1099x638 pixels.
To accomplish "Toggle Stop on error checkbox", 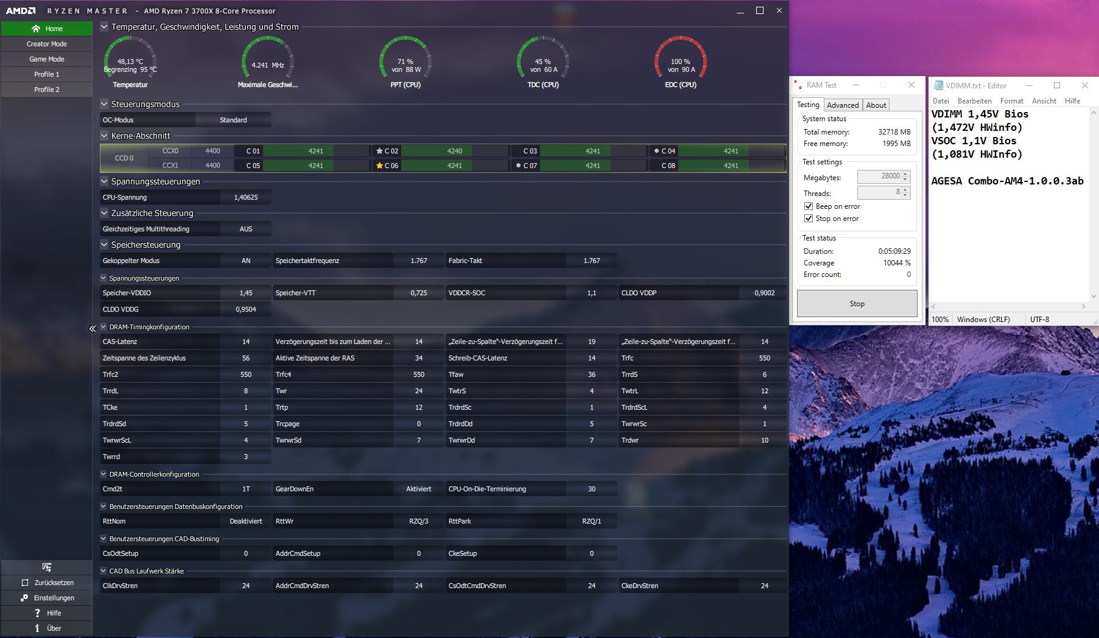I will 809,219.
